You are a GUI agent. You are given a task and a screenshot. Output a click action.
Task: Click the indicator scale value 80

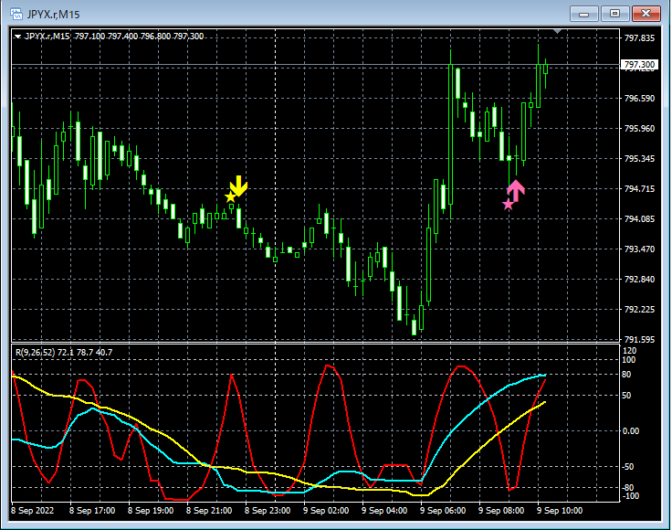[x=626, y=375]
